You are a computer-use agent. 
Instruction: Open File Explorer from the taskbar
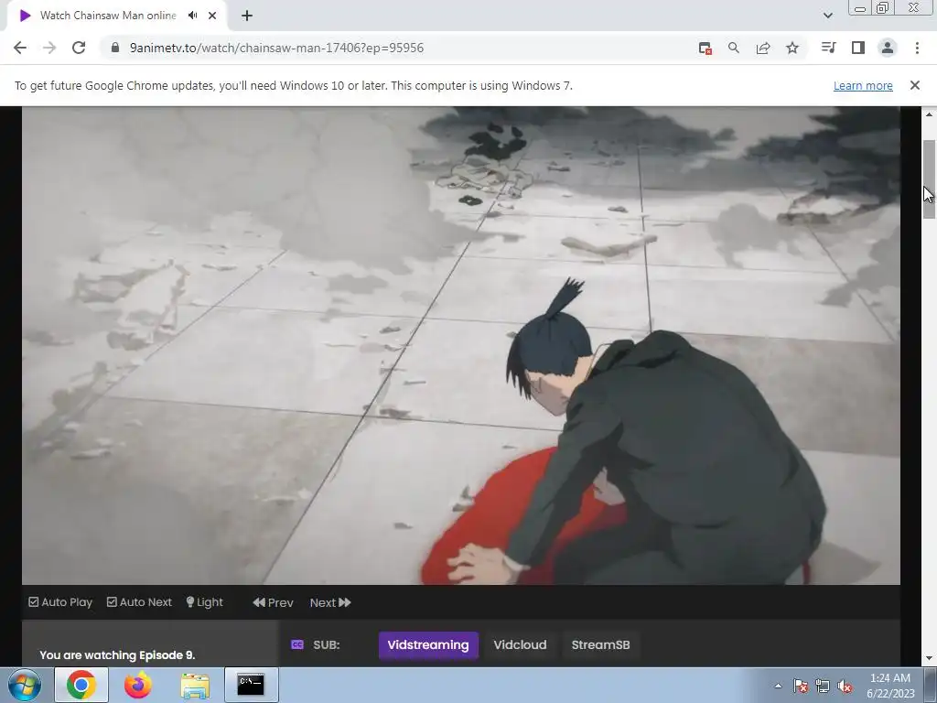click(195, 685)
